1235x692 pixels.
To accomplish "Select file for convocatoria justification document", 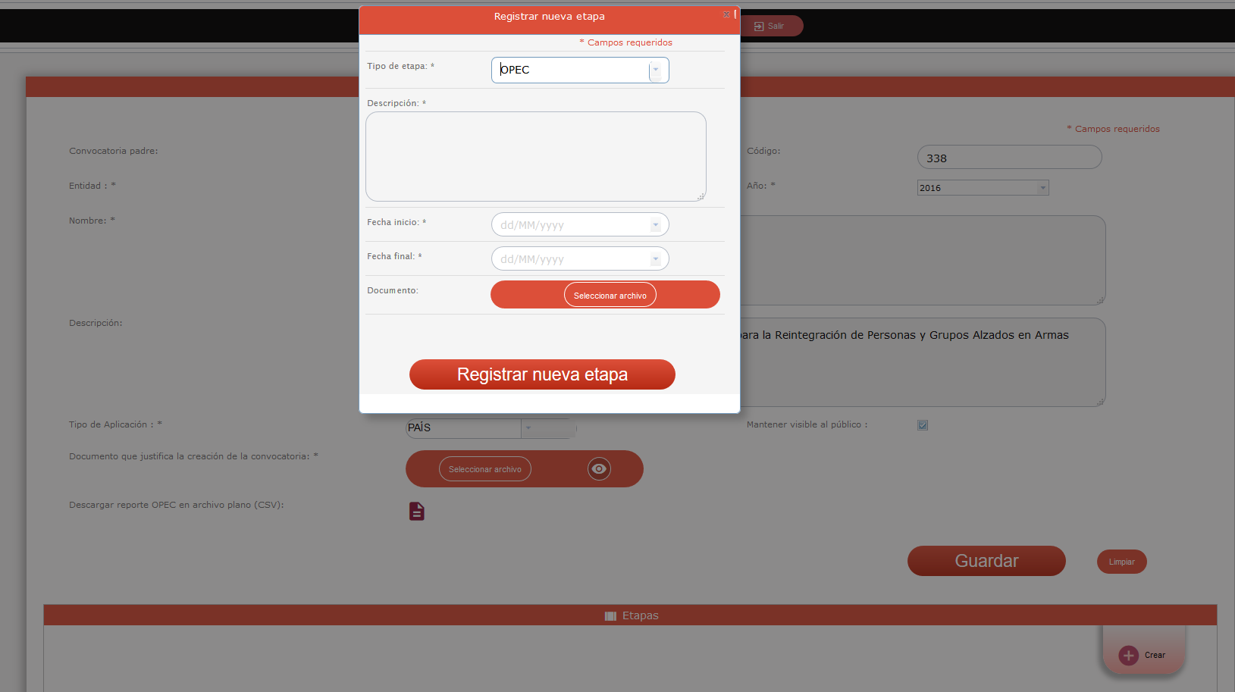I will point(484,469).
